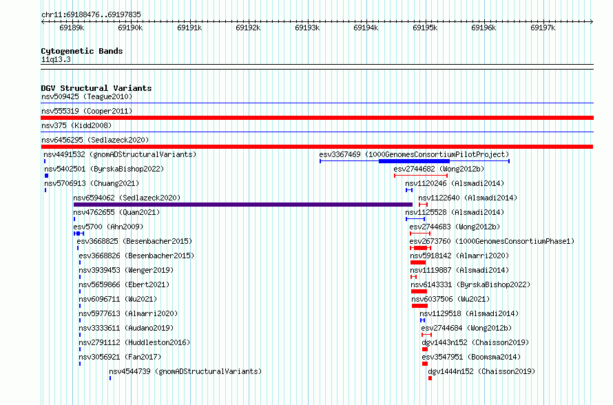Open nsv4544739 (gnomADStructuralVariants) label
Viewport: 613px width, 405px height.
click(185, 371)
